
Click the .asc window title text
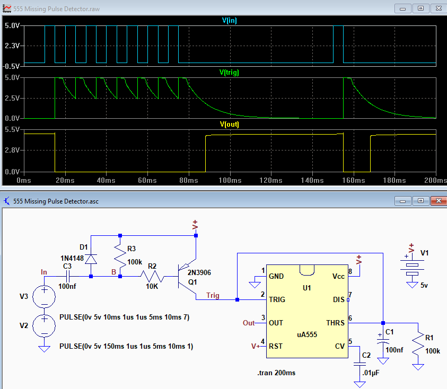(x=56, y=201)
